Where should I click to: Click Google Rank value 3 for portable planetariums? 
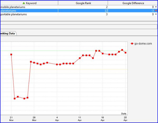[x=107, y=14]
